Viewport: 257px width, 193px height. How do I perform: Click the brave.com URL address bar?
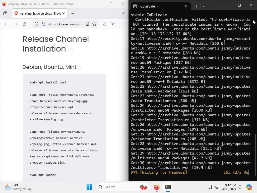tap(65, 24)
